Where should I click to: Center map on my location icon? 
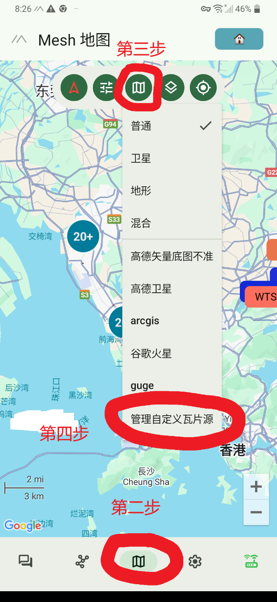[x=203, y=88]
